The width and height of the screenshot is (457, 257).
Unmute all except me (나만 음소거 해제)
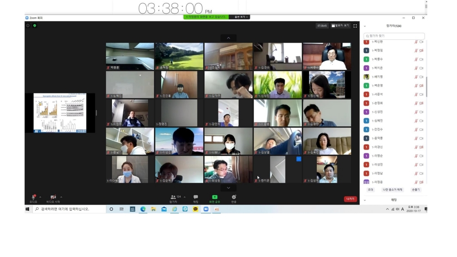[x=393, y=189]
